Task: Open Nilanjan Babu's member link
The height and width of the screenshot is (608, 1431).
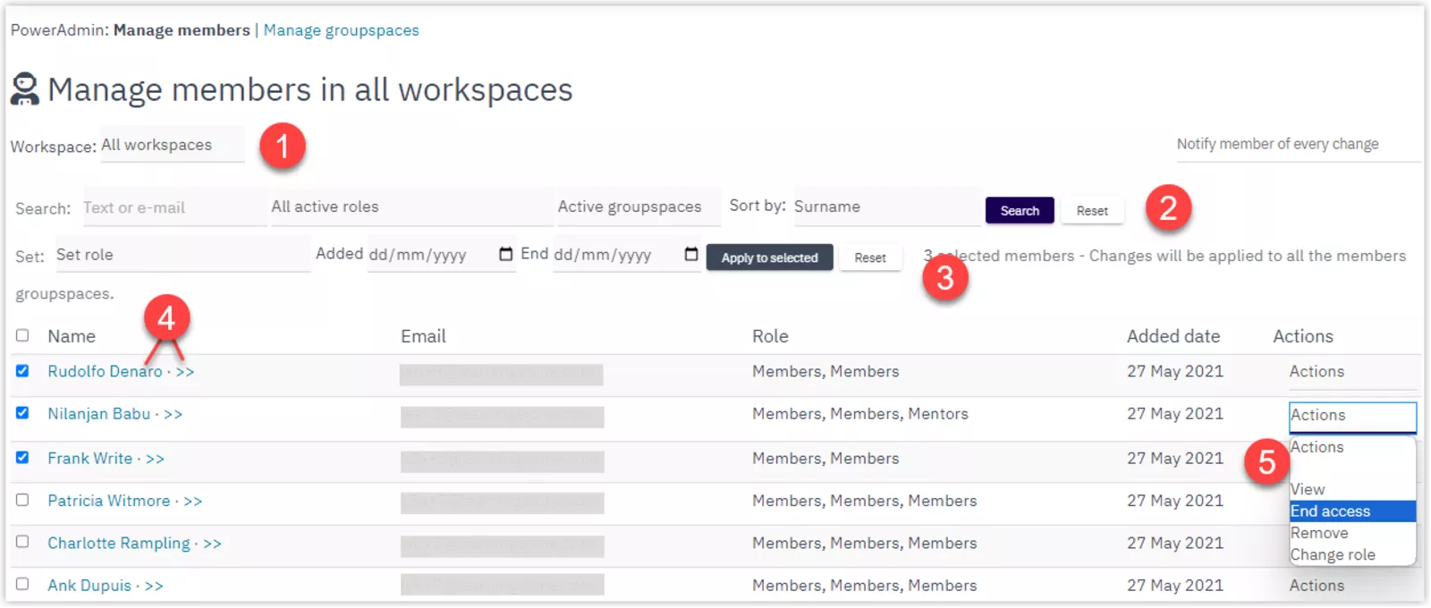Action: [98, 414]
